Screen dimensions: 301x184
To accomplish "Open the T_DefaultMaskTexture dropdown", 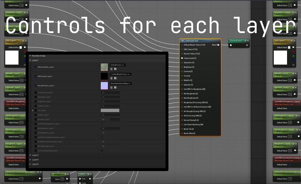I will click(120, 74).
